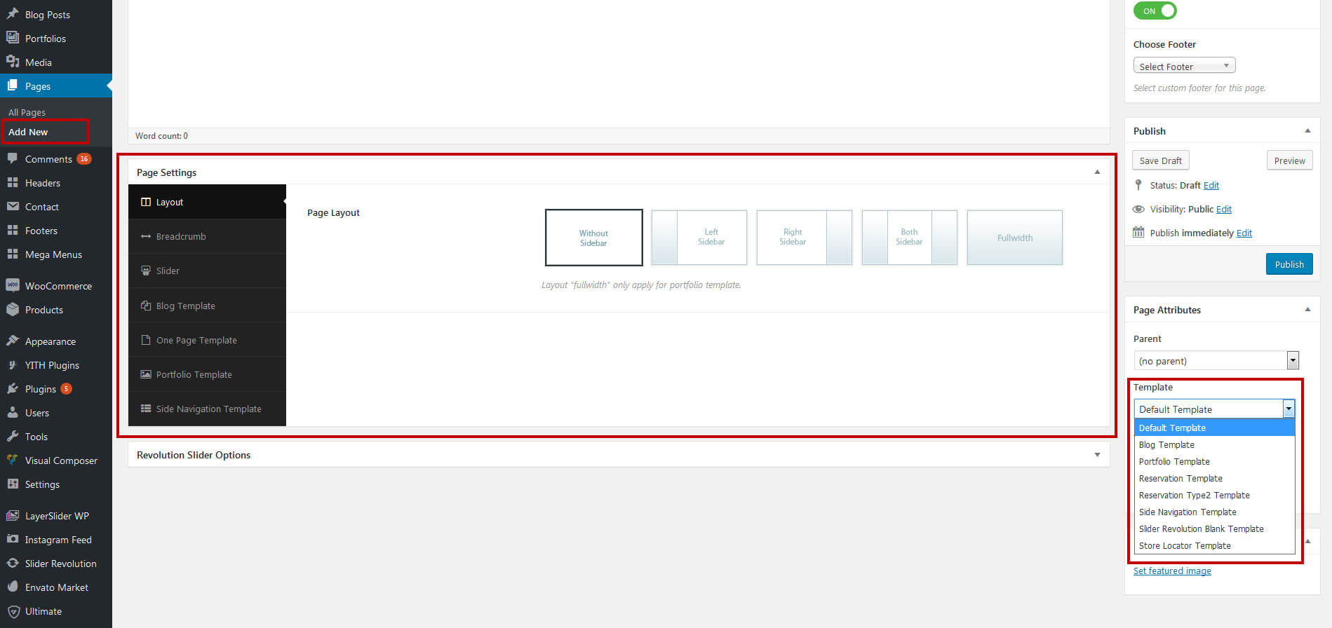Go to All Pages in the submenu
Image resolution: width=1332 pixels, height=628 pixels.
pos(27,112)
